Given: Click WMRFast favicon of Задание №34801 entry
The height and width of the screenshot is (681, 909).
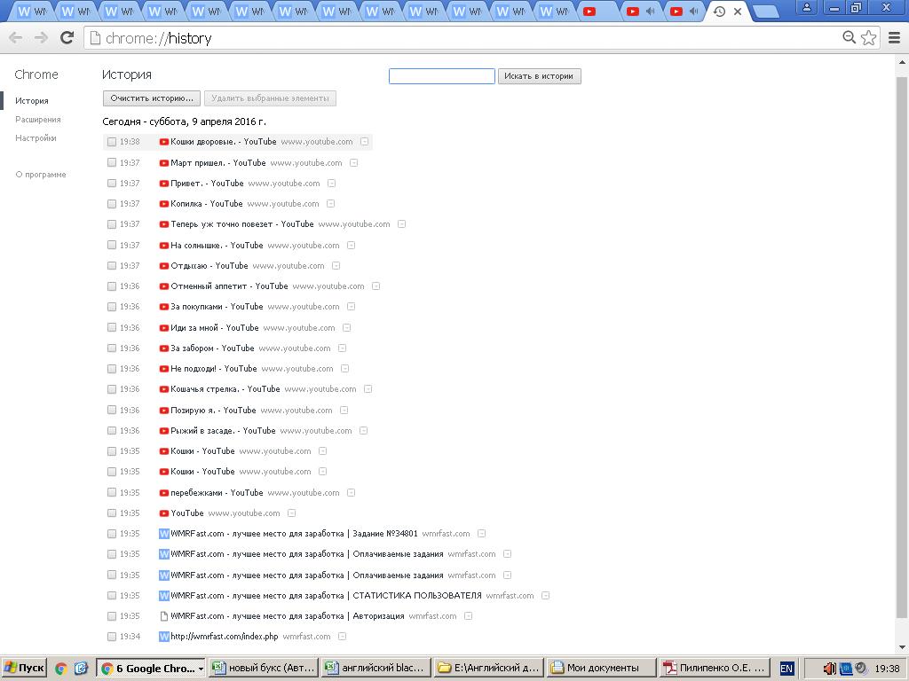Looking at the screenshot, I should (x=164, y=534).
